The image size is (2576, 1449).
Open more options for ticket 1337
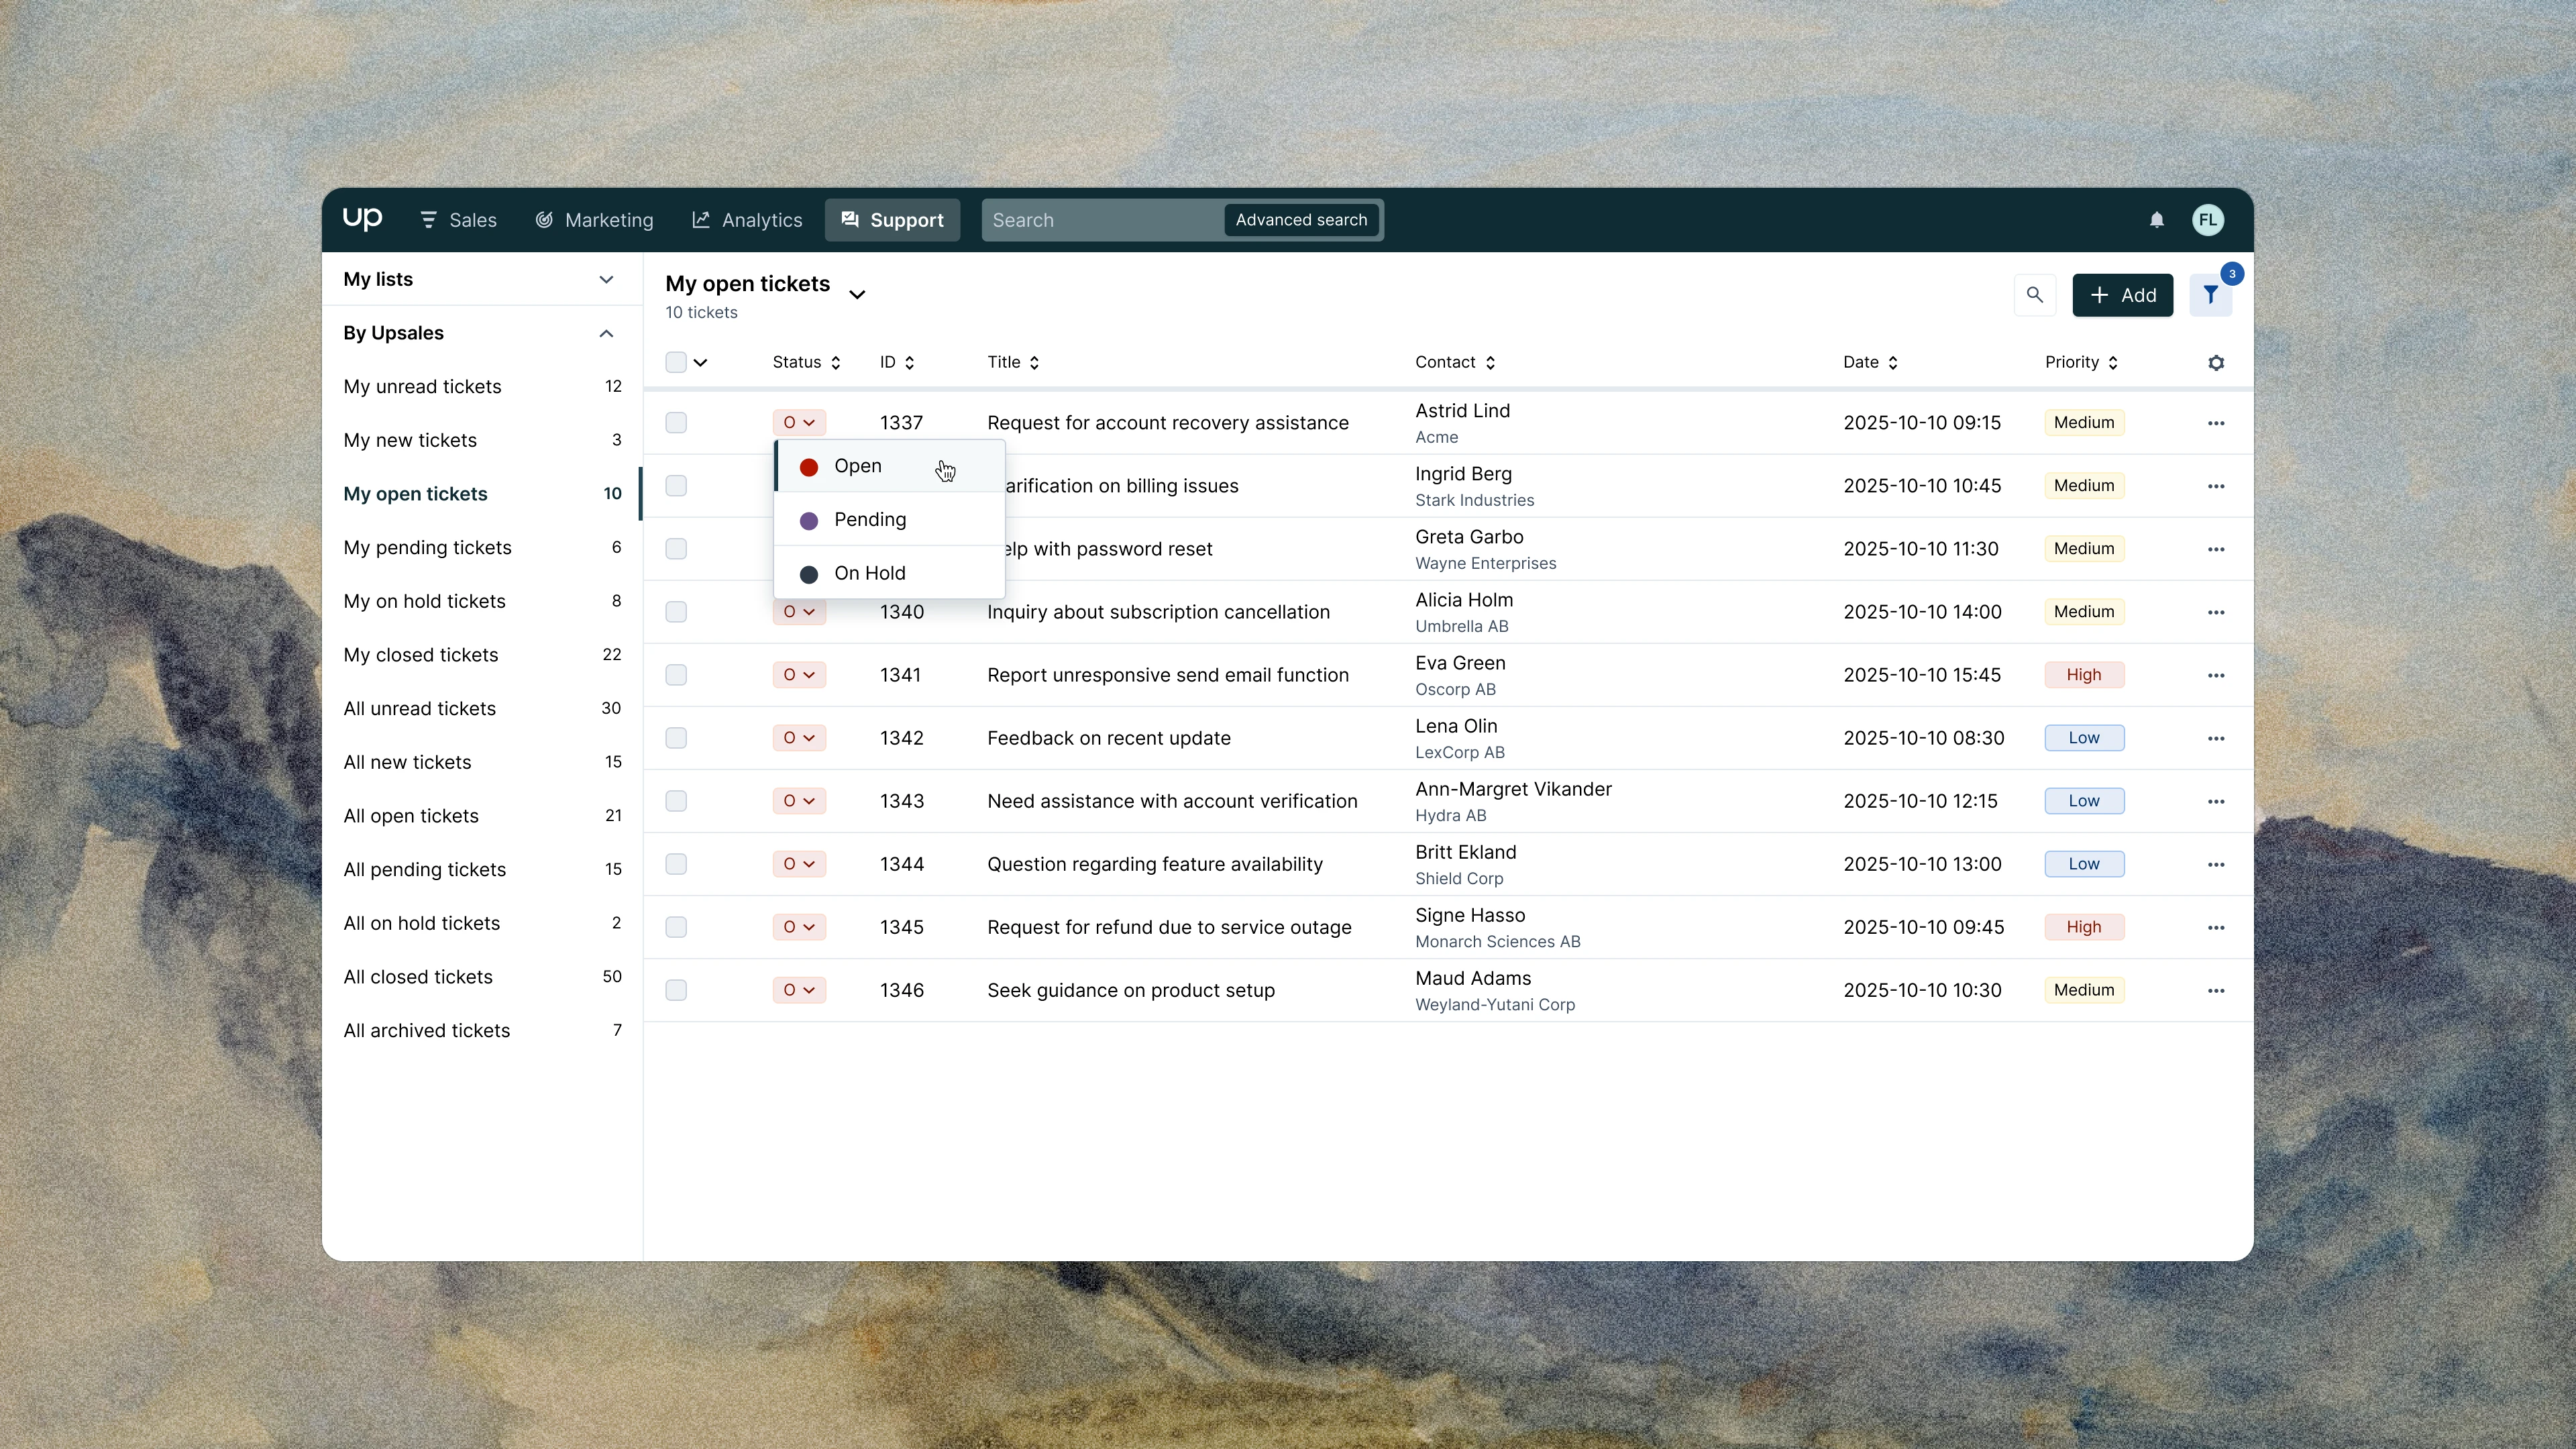coord(2216,423)
